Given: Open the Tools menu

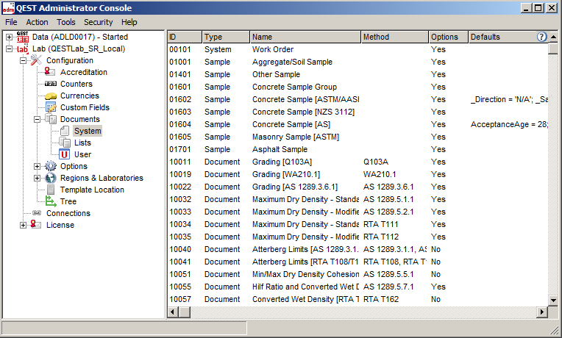Looking at the screenshot, I should [x=65, y=22].
